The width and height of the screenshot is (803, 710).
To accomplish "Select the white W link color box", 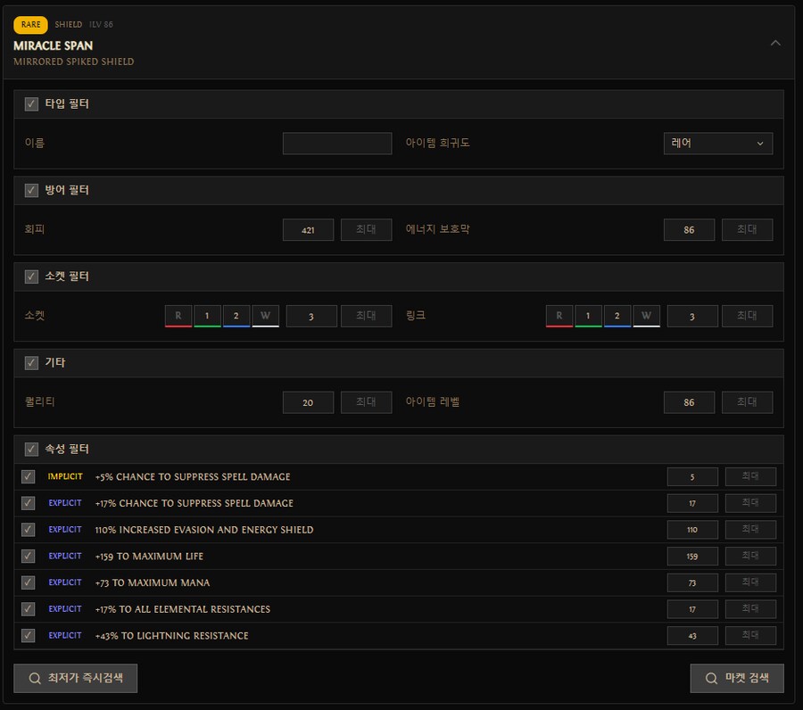I will click(x=646, y=316).
